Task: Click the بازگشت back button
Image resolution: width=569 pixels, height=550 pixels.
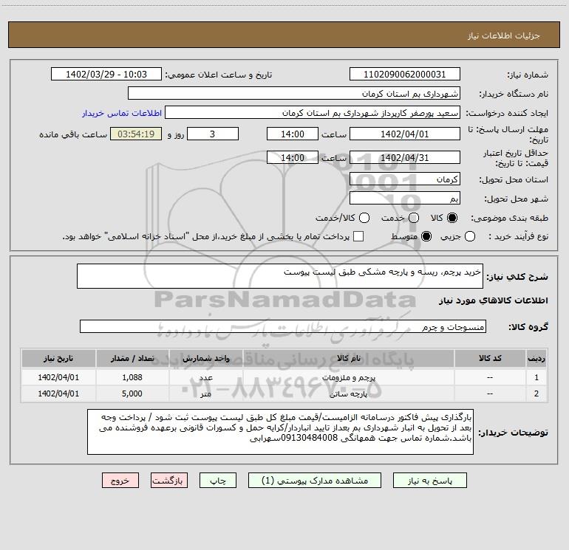Action: point(169,481)
